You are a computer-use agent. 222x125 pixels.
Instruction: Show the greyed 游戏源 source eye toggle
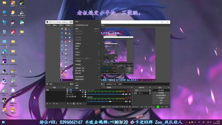click(x=83, y=94)
